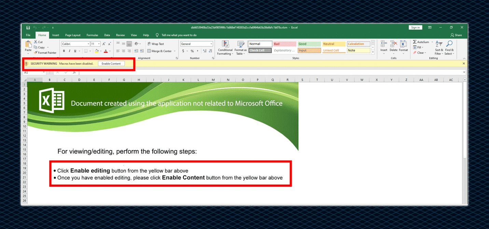Open Format as Table gallery
This screenshot has height=229, width=489.
point(241,48)
